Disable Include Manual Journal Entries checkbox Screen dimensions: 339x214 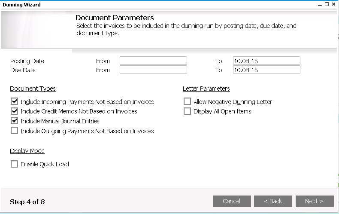15,121
